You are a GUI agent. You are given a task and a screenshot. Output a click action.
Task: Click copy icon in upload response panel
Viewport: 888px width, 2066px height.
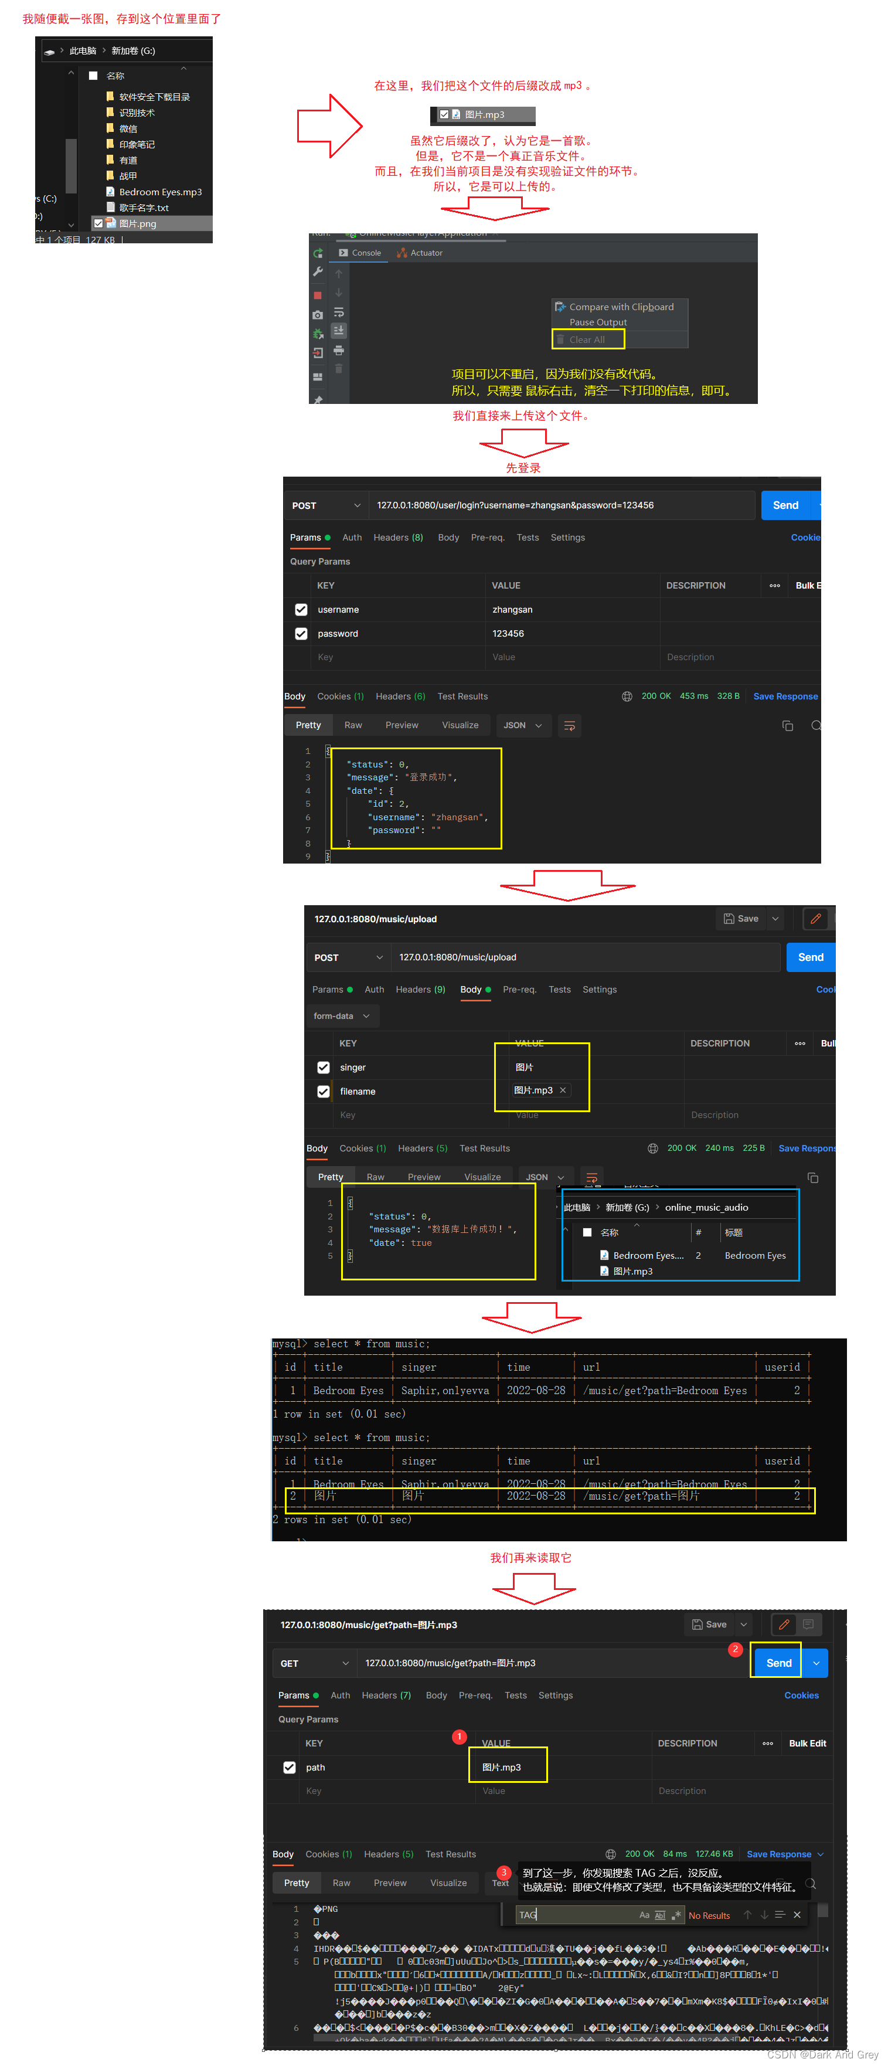(812, 1178)
